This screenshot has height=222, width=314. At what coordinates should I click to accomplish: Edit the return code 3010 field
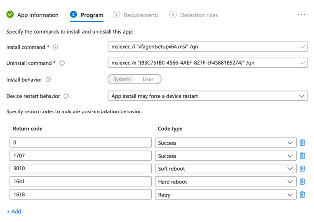coord(81,168)
